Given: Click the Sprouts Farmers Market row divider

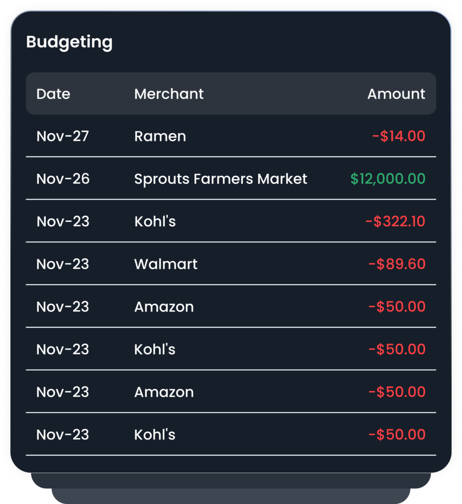Looking at the screenshot, I should (x=231, y=200).
